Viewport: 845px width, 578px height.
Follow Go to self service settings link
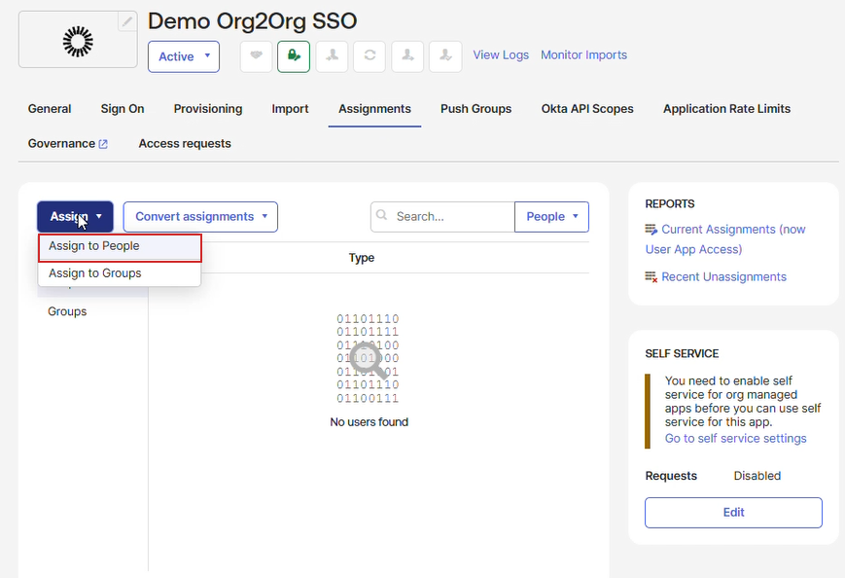pos(735,439)
